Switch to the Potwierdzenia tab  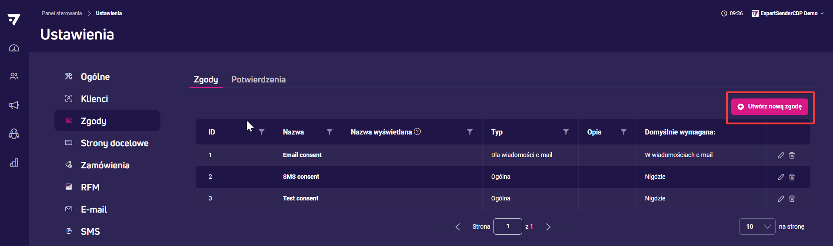(258, 79)
